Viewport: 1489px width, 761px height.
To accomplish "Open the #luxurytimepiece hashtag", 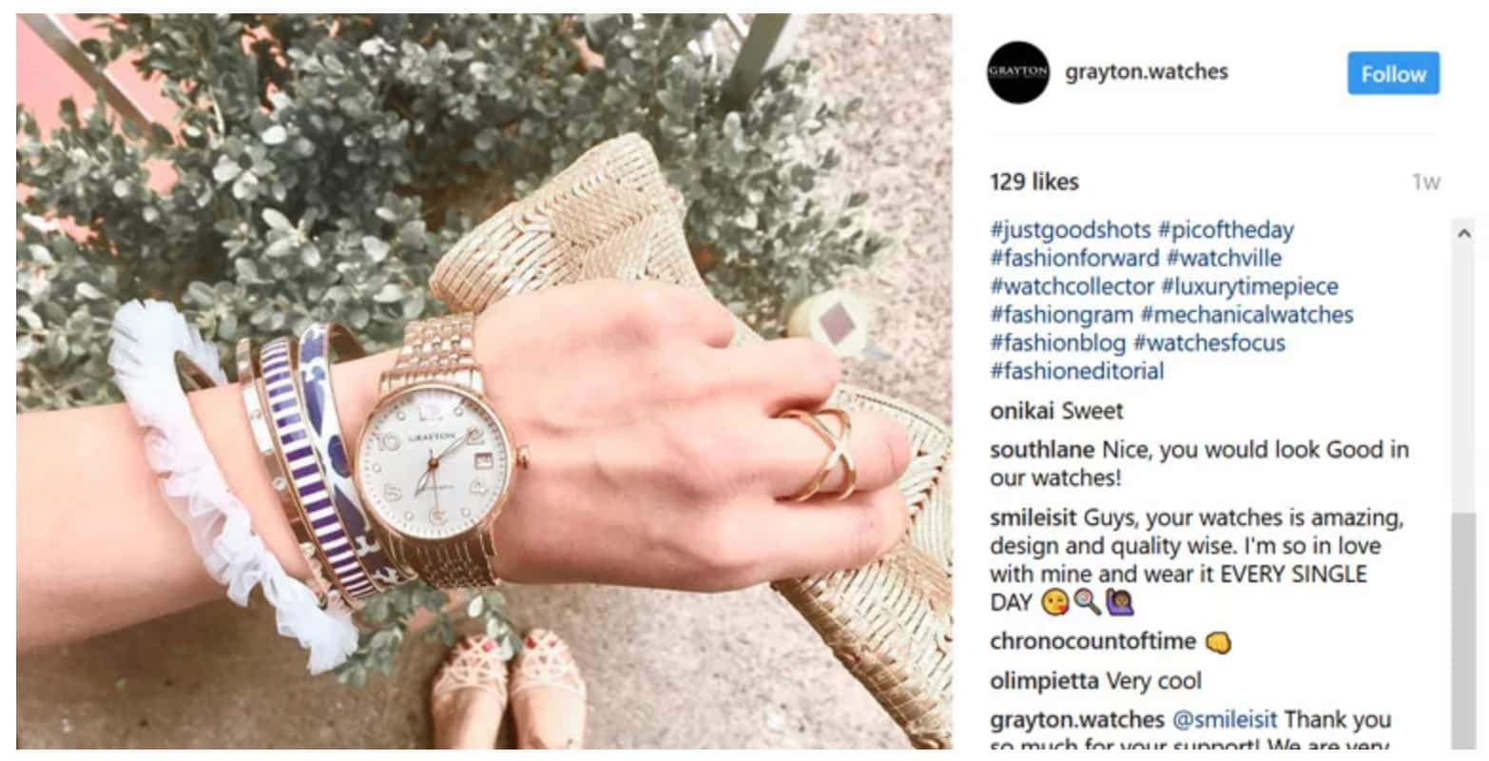I will pyautogui.click(x=1249, y=286).
